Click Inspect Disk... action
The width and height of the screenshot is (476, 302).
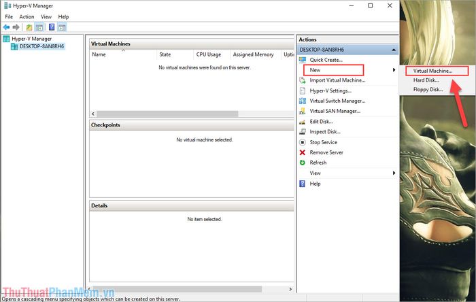pyautogui.click(x=325, y=132)
